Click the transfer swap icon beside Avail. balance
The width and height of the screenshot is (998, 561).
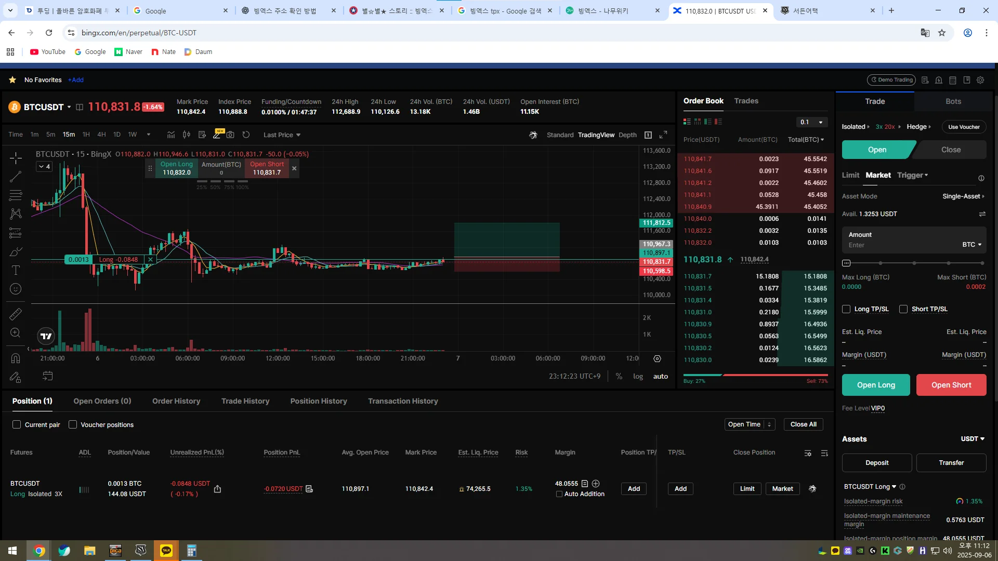982,214
